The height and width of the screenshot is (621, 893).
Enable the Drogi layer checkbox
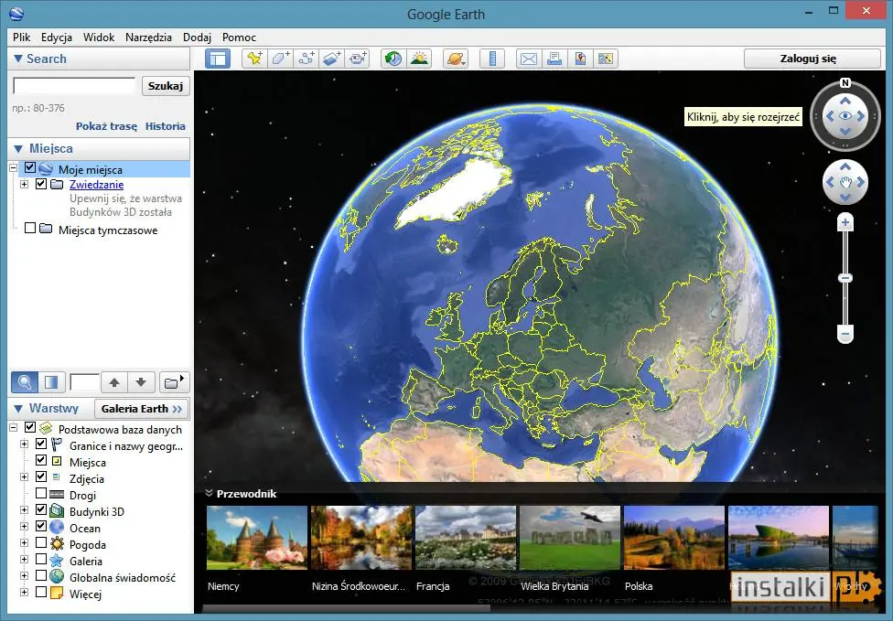41,493
